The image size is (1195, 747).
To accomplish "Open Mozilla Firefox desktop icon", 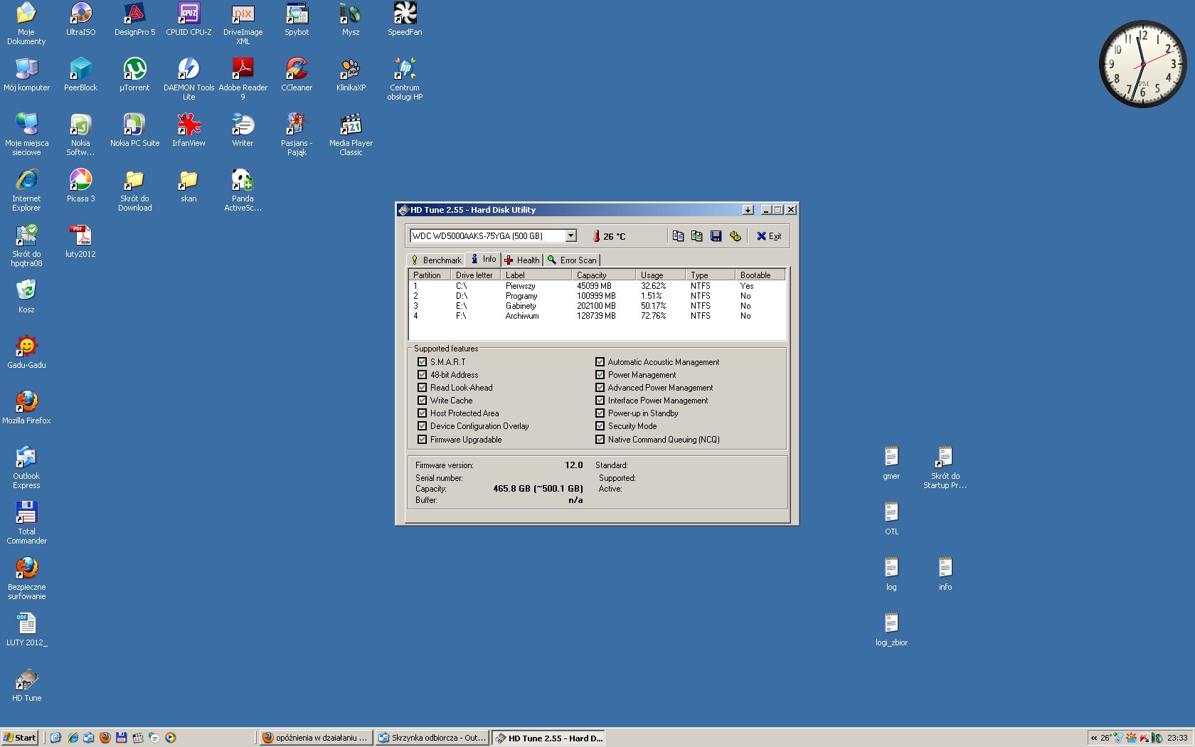I will [26, 408].
